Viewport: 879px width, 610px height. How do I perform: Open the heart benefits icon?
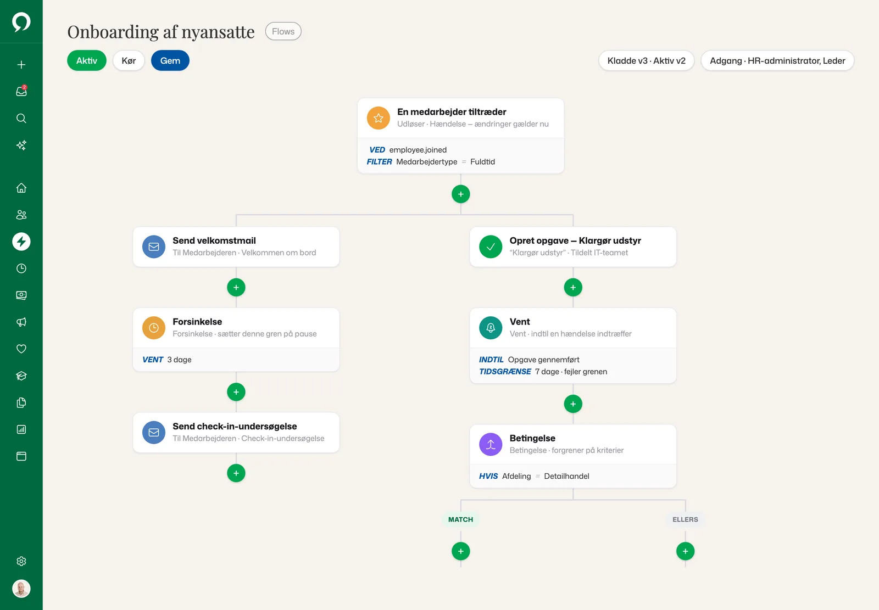[21, 349]
